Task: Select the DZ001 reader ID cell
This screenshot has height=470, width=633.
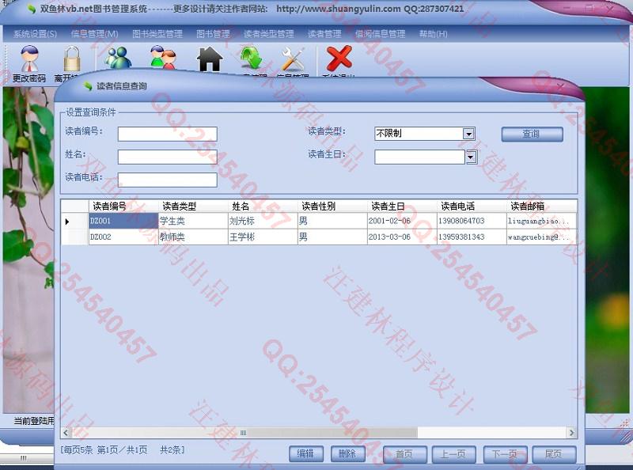Action: click(x=123, y=221)
